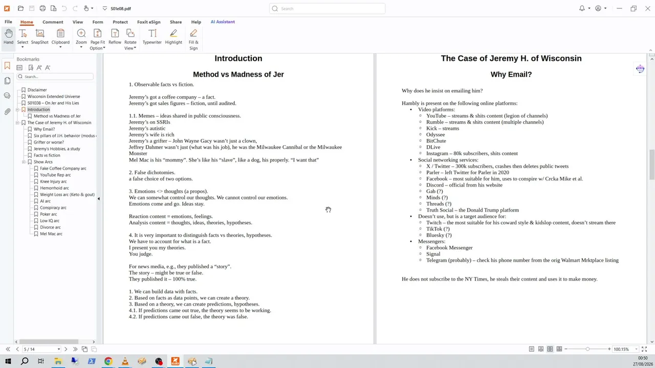The image size is (655, 368).
Task: Click the Redo arrow
Action: click(x=75, y=8)
